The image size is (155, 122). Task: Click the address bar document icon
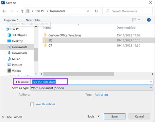28,11
